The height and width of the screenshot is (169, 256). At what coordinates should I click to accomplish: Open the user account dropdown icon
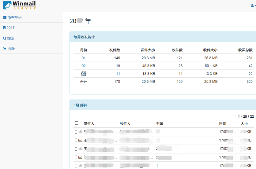[253, 6]
